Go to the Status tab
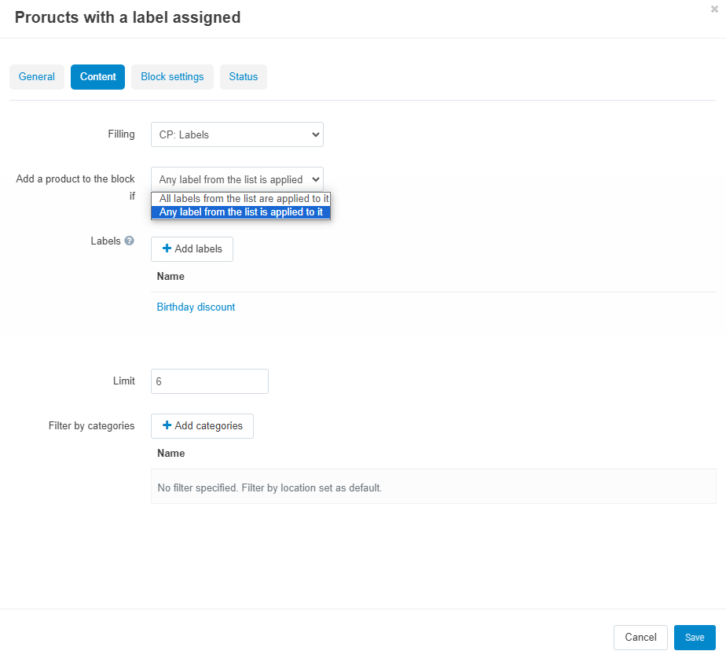This screenshot has height=662, width=726. pos(244,77)
